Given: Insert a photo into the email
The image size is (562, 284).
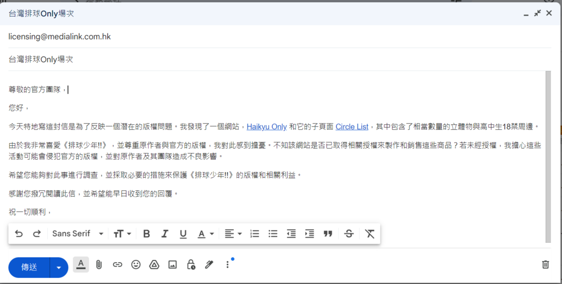Looking at the screenshot, I should [x=172, y=265].
